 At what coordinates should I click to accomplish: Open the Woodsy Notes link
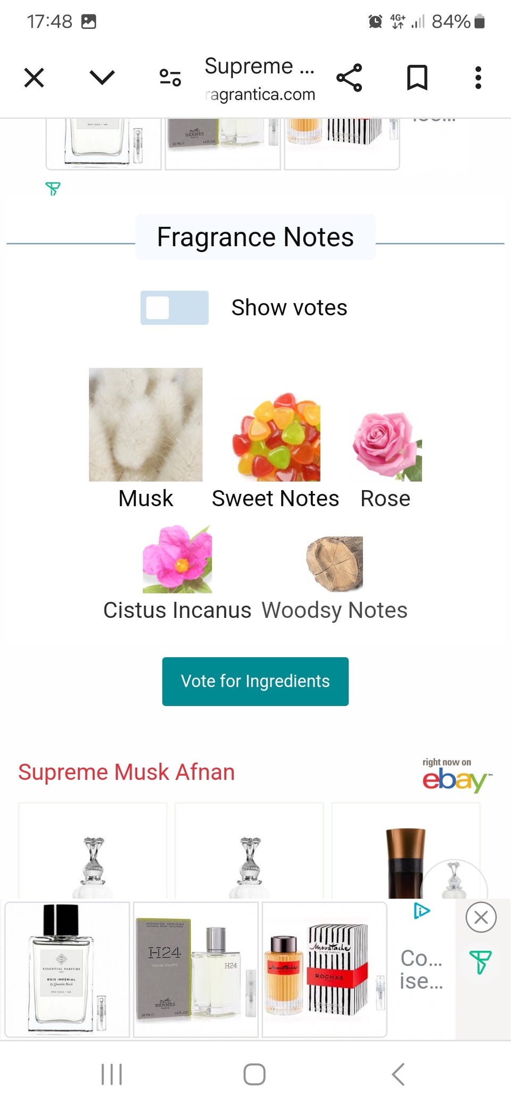[x=334, y=610]
